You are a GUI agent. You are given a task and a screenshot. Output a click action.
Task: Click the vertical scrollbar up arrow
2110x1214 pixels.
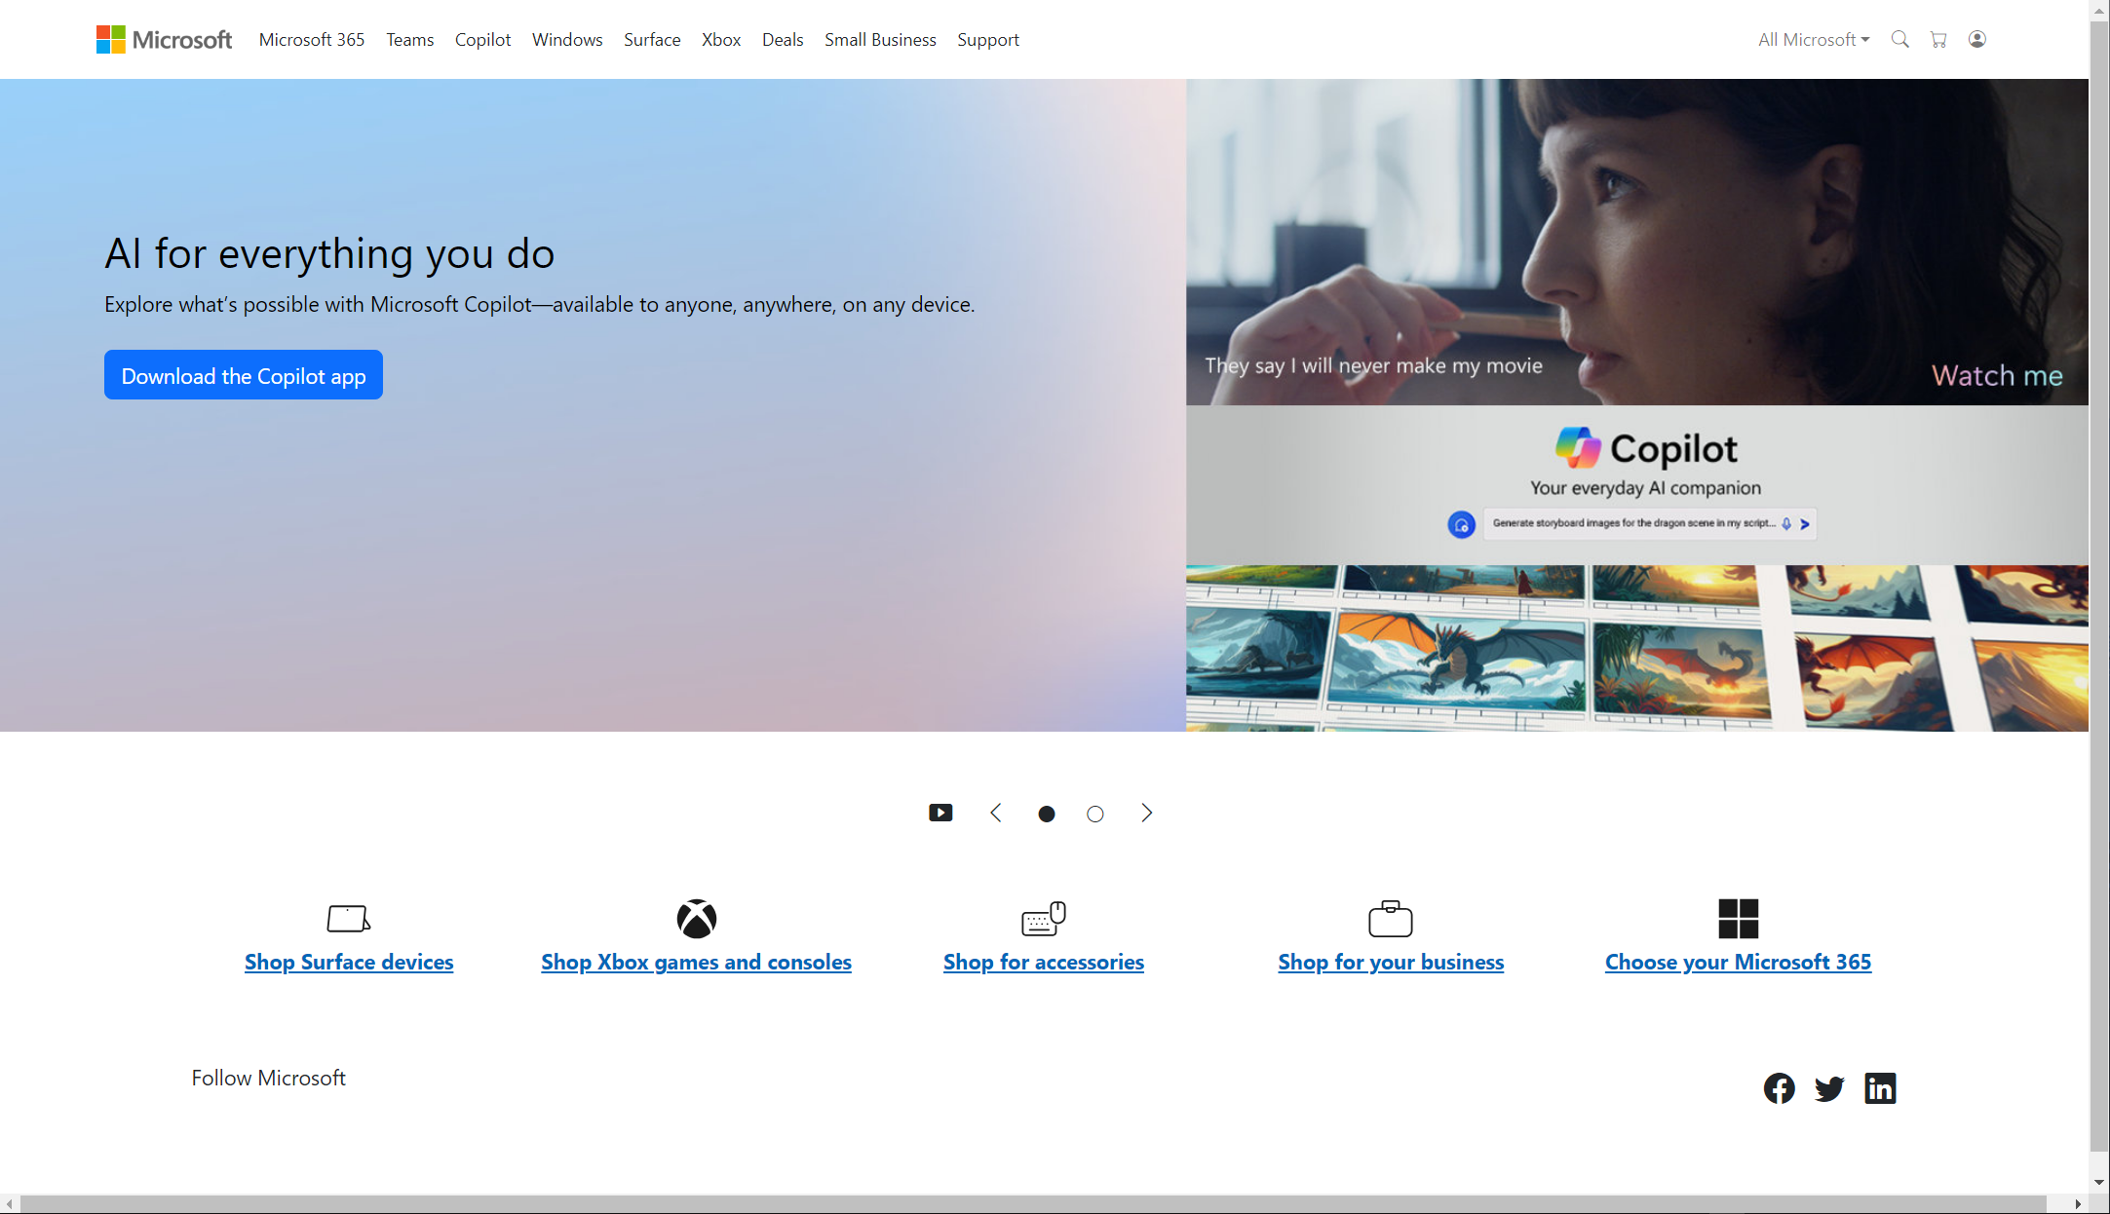pos(2099,10)
